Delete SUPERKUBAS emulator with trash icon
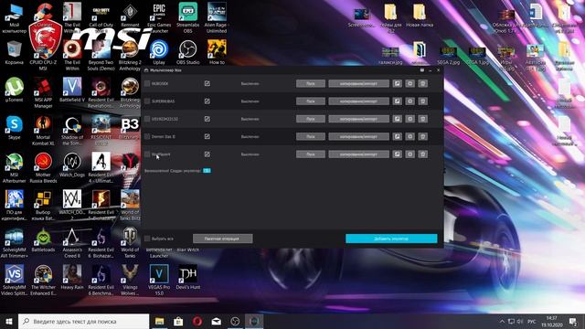This screenshot has width=585, height=329. tap(422, 101)
